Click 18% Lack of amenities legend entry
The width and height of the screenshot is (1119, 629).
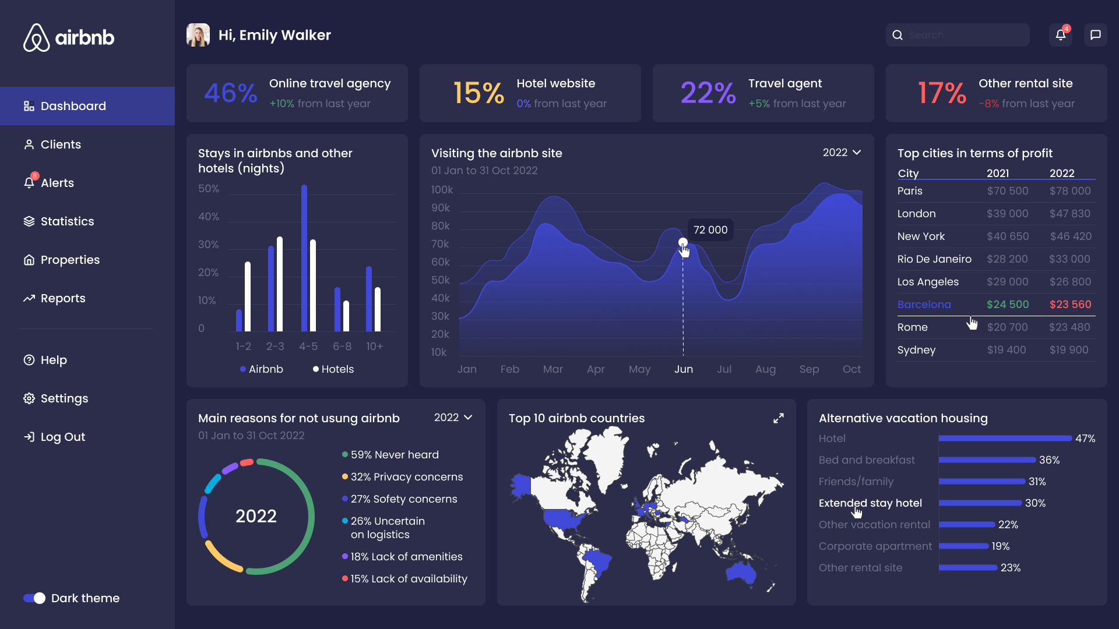tap(402, 557)
